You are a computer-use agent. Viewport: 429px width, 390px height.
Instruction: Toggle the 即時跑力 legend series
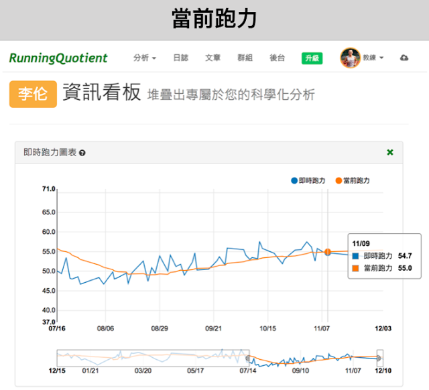tap(308, 180)
